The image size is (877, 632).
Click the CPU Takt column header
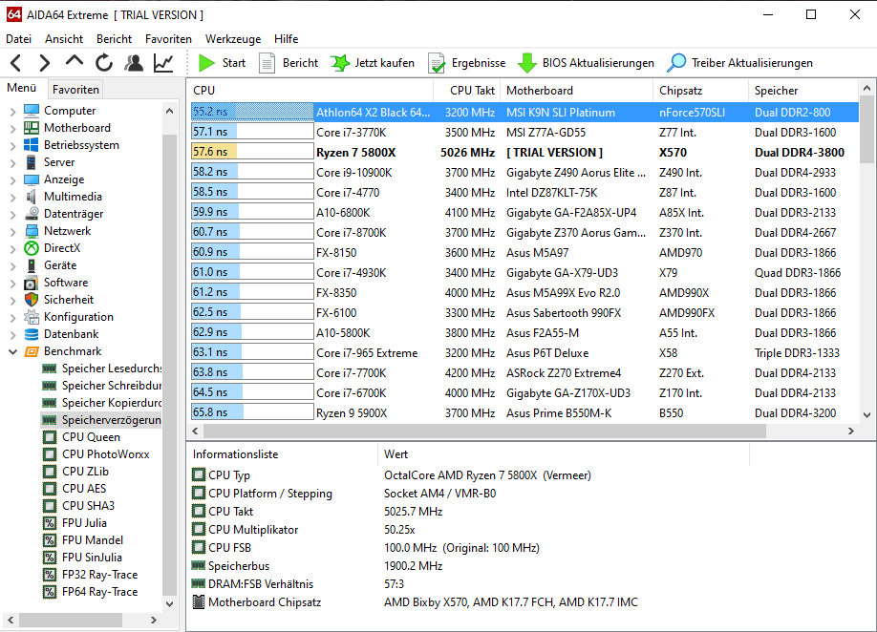click(x=471, y=91)
